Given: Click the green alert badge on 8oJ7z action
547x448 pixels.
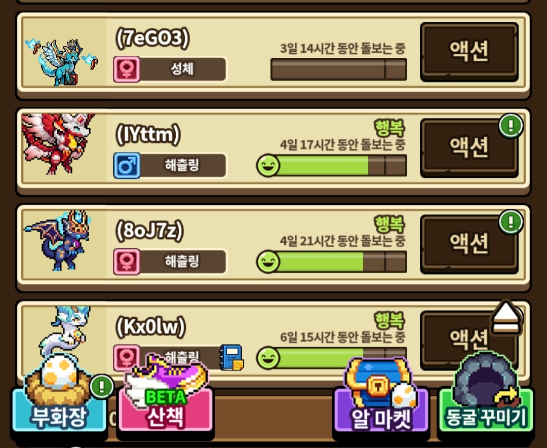Looking at the screenshot, I should pos(511,222).
